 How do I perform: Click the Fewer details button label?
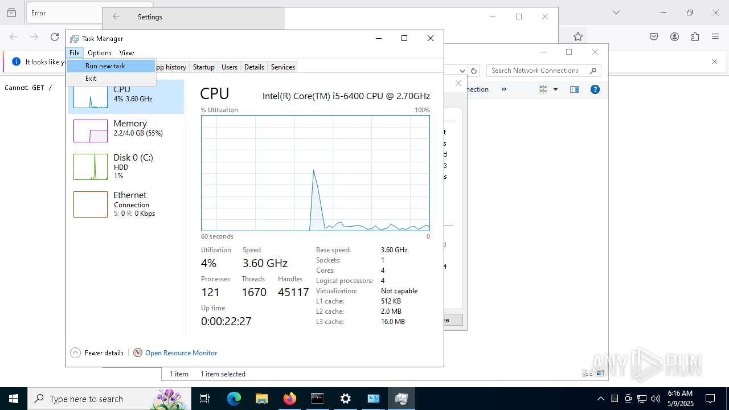point(104,353)
